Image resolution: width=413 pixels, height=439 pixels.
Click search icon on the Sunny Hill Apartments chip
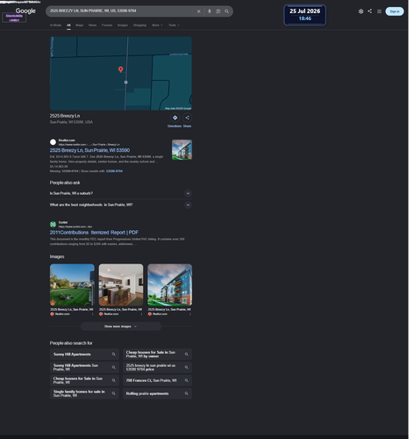pos(114,354)
